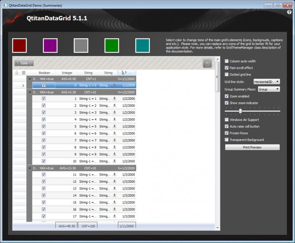
Task: Uncheck the Frozen Rows checkbox
Action: pos(227,133)
